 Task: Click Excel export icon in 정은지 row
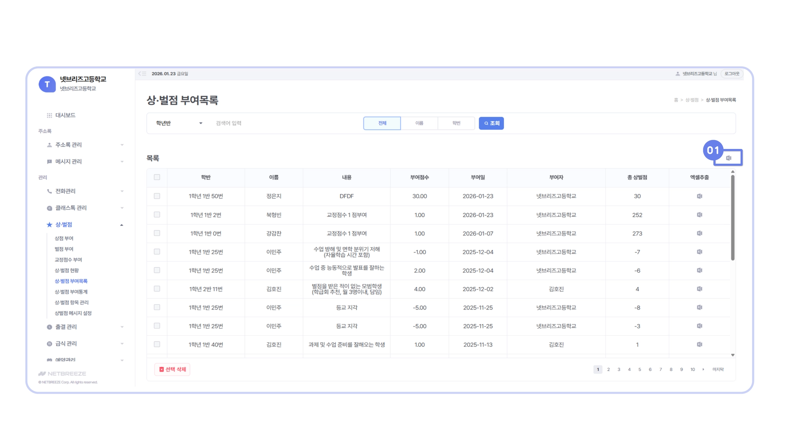tap(700, 196)
